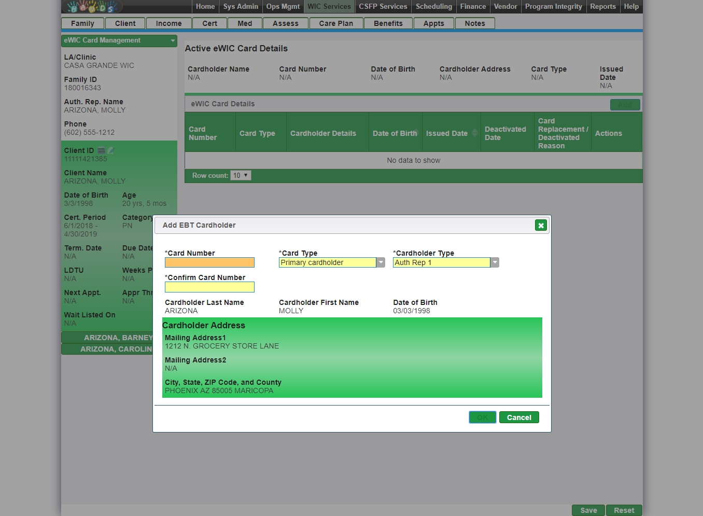Confirm the dialog with OK
Viewport: 703px width, 516px height.
[x=482, y=417]
